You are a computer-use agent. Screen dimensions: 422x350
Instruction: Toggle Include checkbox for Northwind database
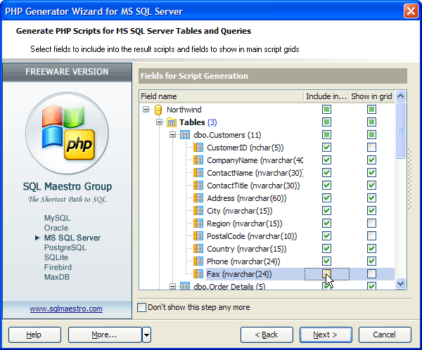click(326, 110)
